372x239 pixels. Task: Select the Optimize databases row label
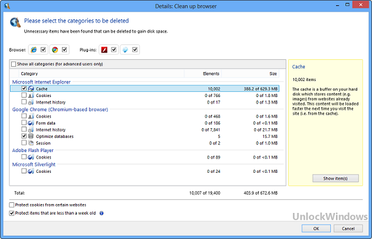pos(54,137)
